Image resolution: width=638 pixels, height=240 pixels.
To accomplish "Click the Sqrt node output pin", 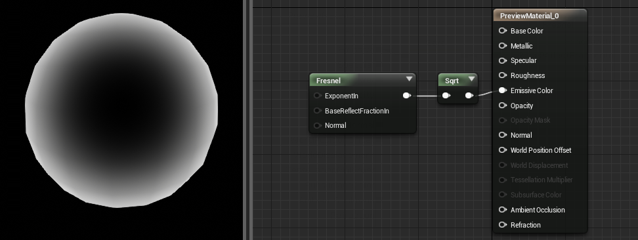I will [469, 96].
